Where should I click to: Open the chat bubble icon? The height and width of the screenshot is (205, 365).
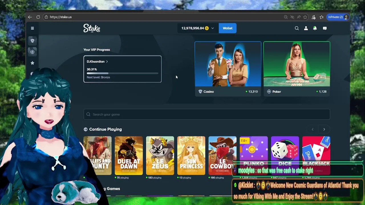pyautogui.click(x=325, y=28)
